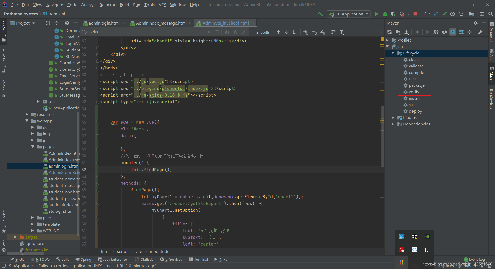Expand the target folder
Screen dimensions: 495x269
15,237
